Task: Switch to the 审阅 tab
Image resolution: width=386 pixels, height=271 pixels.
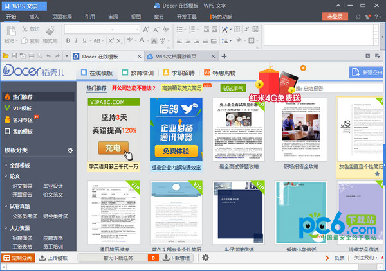Action: [x=113, y=17]
